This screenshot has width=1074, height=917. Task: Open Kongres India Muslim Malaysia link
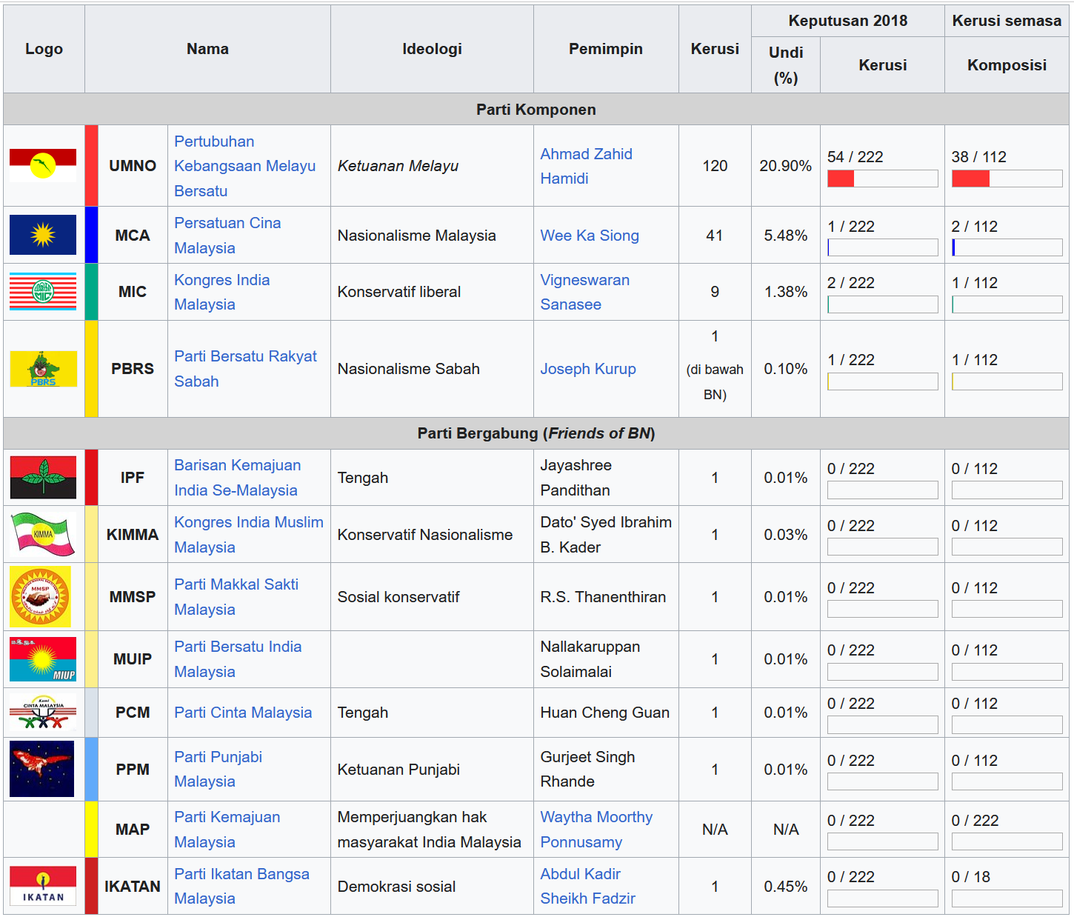click(249, 535)
